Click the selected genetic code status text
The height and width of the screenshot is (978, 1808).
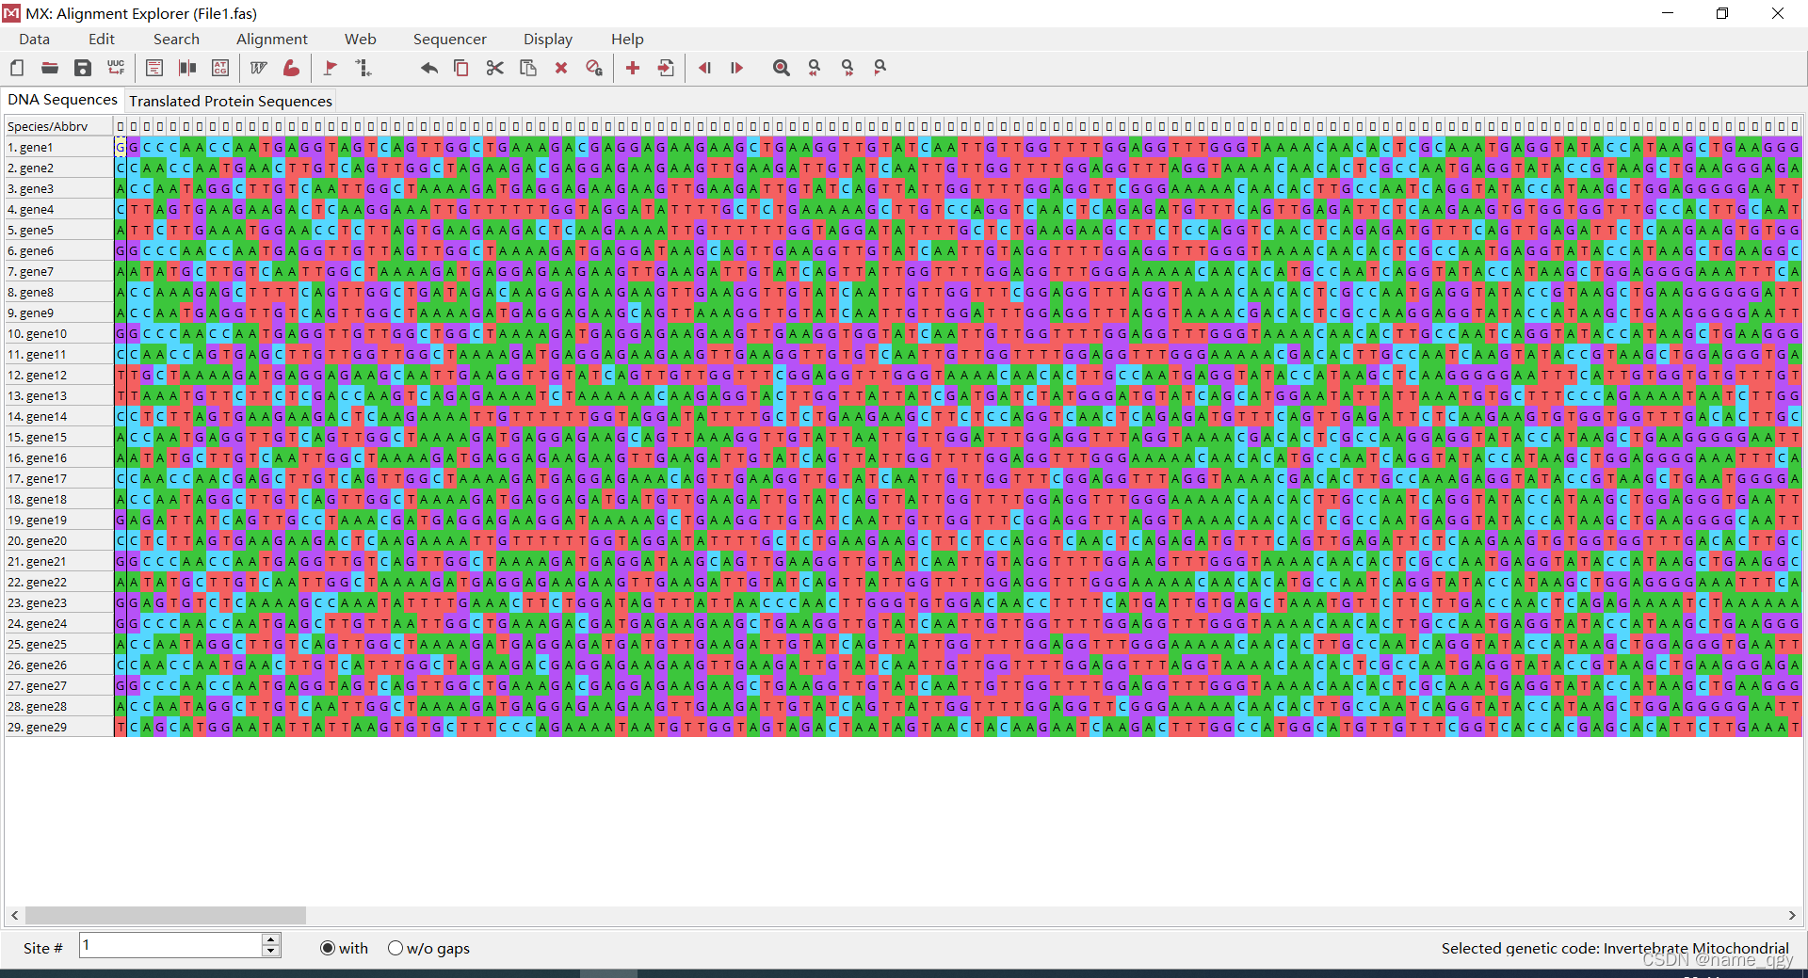(1615, 948)
